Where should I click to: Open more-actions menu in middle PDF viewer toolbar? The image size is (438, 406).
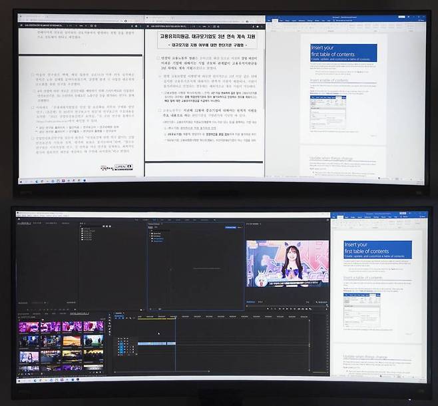tap(262, 26)
